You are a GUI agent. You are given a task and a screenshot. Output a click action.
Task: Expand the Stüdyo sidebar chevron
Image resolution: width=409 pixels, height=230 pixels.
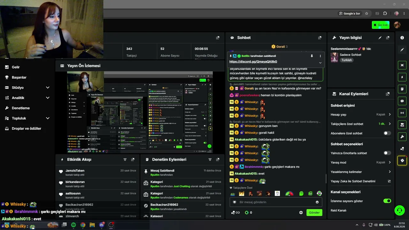point(48,88)
